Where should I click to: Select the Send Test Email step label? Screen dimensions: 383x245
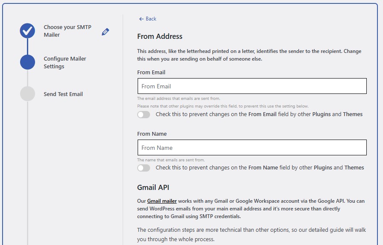[x=63, y=94]
